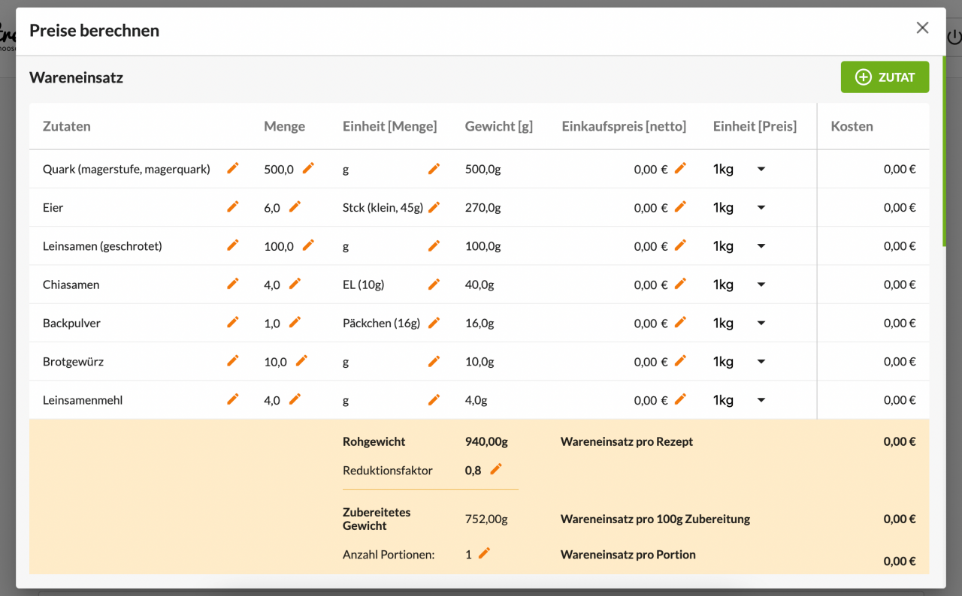The width and height of the screenshot is (962, 596).
Task: Click the green ZUTAT add button
Action: pos(885,77)
